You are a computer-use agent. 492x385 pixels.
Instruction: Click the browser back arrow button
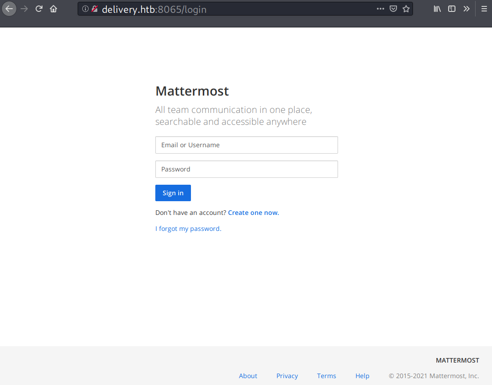tap(9, 9)
